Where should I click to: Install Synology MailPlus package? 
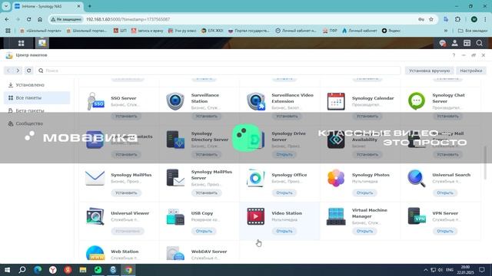126,192
